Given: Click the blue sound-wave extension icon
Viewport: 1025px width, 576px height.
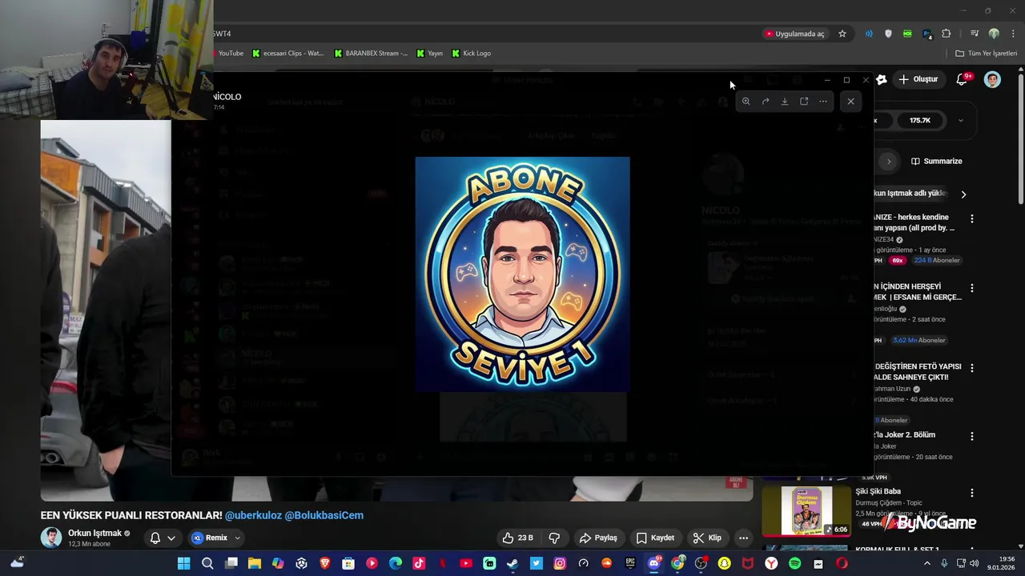Looking at the screenshot, I should click(869, 34).
